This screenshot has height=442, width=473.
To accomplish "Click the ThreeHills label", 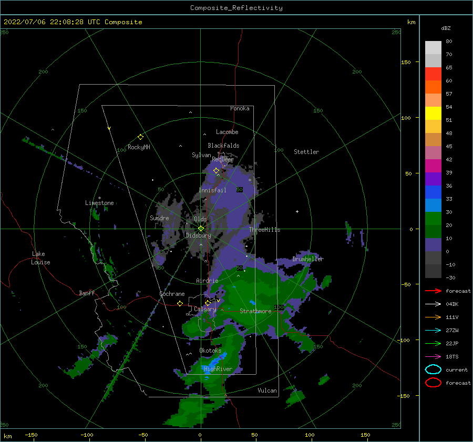I will (264, 230).
